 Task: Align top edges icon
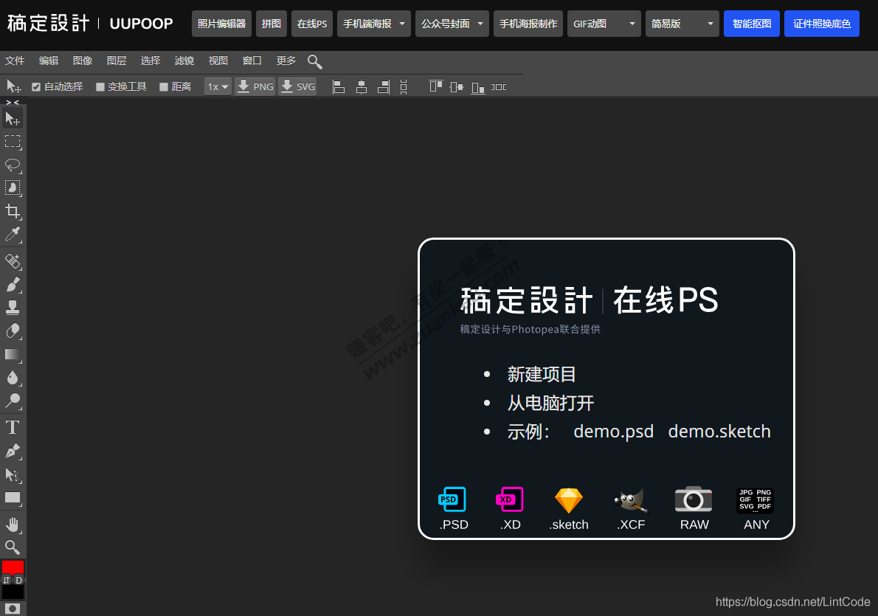click(435, 86)
